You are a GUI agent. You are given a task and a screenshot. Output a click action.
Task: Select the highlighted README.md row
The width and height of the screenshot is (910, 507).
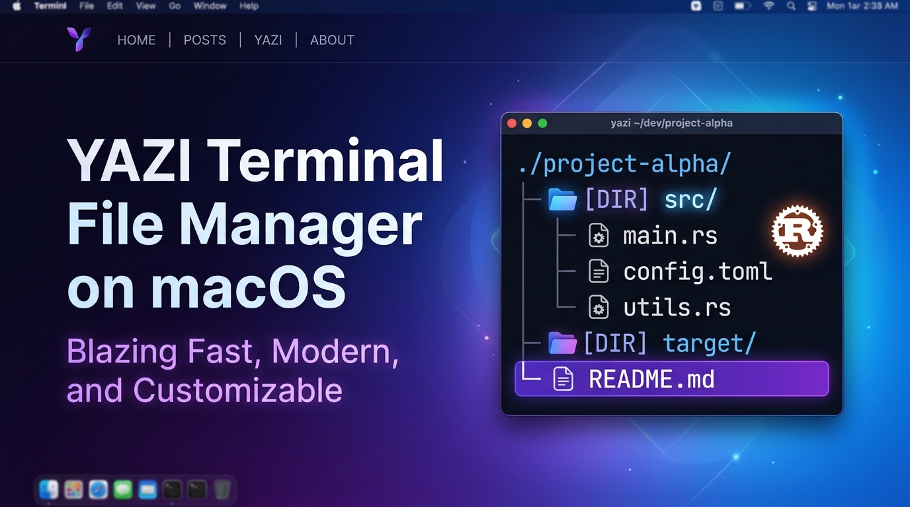671,379
